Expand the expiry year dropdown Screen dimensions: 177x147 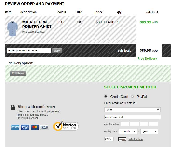149,131
